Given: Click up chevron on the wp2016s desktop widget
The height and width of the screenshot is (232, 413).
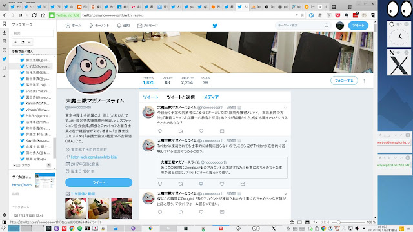Looking at the screenshot, I should coord(401,157).
